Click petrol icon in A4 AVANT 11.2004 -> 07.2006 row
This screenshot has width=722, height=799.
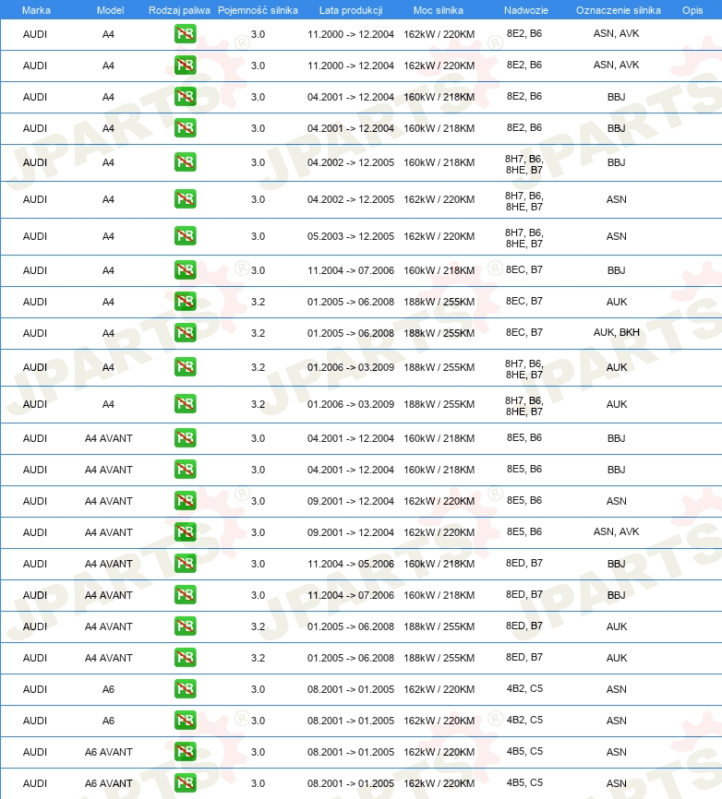(185, 595)
